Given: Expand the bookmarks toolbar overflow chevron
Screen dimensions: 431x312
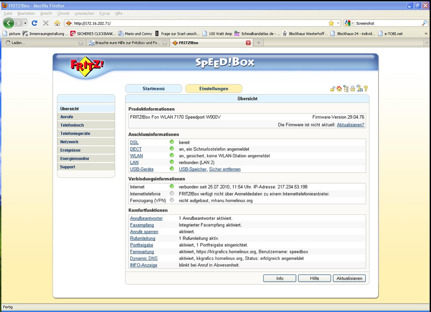Looking at the screenshot, I should [x=426, y=34].
